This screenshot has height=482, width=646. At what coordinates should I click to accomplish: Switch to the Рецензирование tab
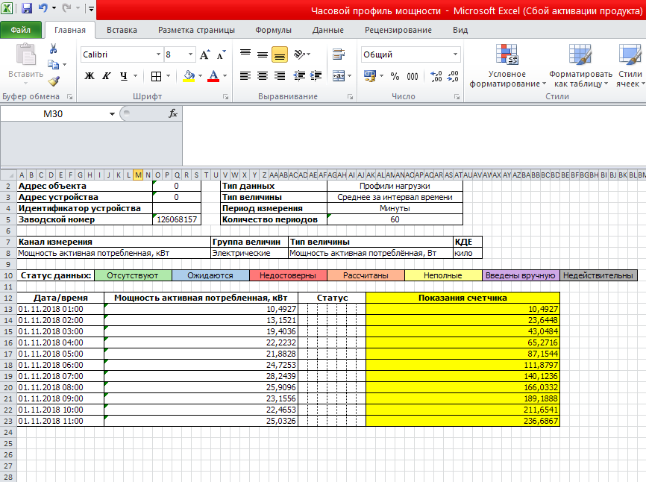click(398, 30)
